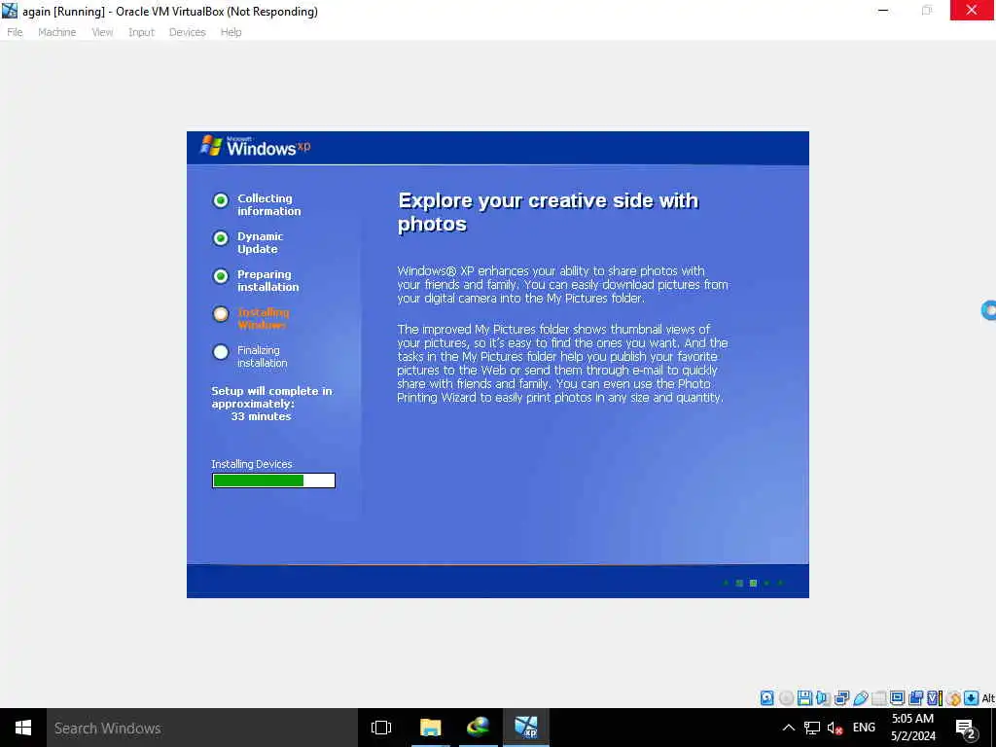Click the CPU virtualization status icon
996x747 pixels.
(934, 698)
